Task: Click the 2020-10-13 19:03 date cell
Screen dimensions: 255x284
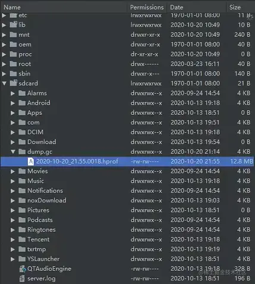Action: tap(195, 201)
